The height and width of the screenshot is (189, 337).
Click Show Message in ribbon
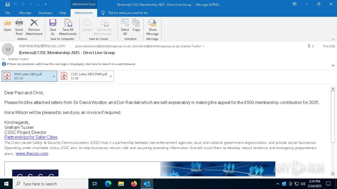pos(152,27)
